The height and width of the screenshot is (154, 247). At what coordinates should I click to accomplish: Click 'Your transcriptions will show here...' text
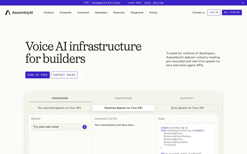click(x=115, y=125)
